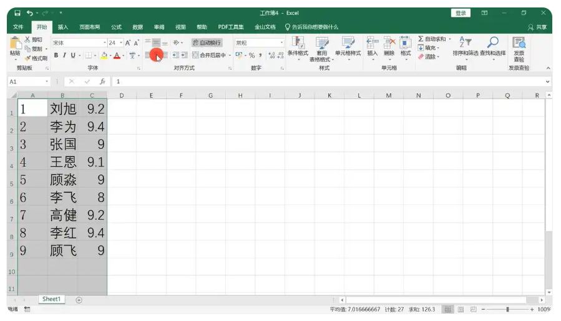This screenshot has height=321, width=561.
Task: Click the Insert Function fx icon
Action: 102,82
